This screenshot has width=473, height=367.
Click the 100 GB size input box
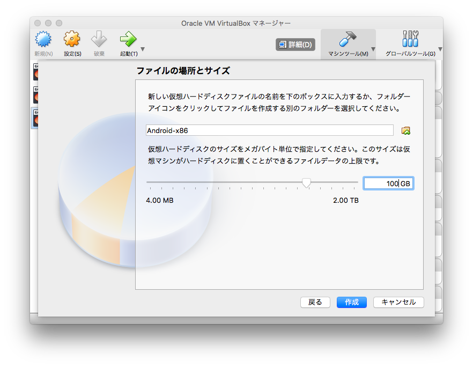click(387, 183)
